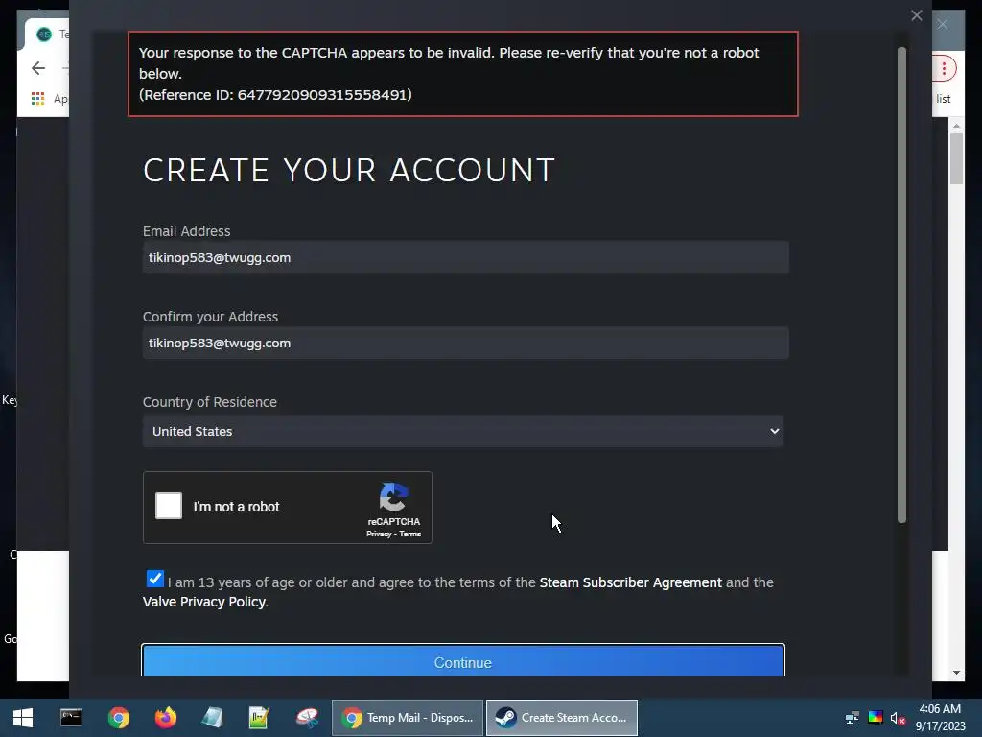The height and width of the screenshot is (737, 982).
Task: Open the red-white app icon in the taskbar
Action: pyautogui.click(x=307, y=718)
